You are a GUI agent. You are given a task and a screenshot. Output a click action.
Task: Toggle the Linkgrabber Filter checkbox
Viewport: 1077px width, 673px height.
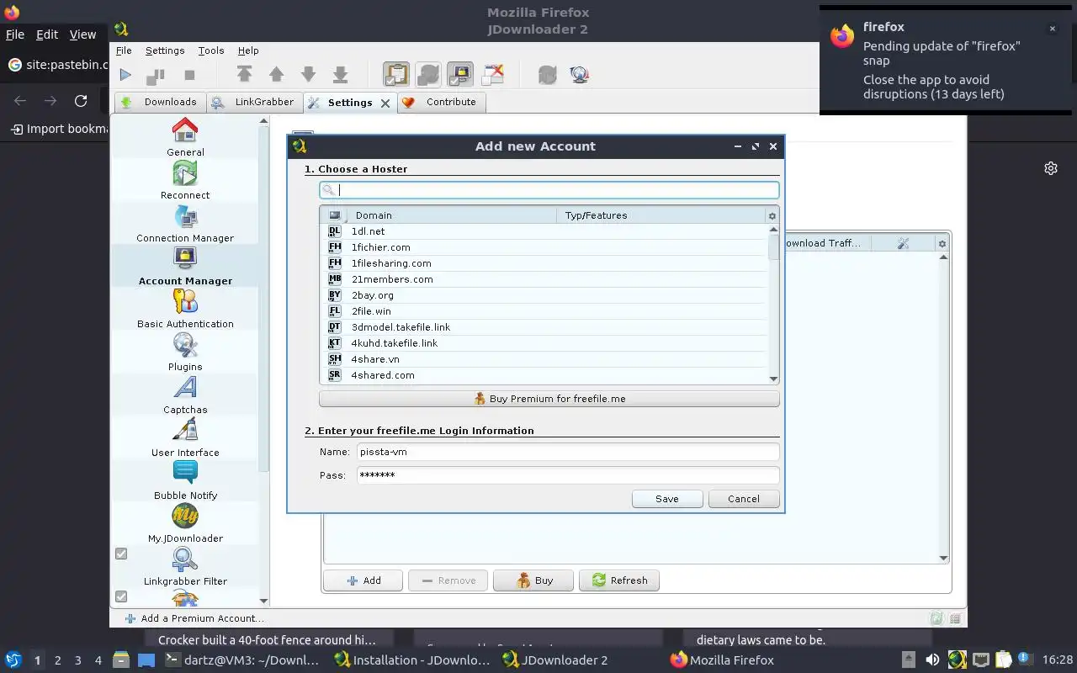pos(121,554)
